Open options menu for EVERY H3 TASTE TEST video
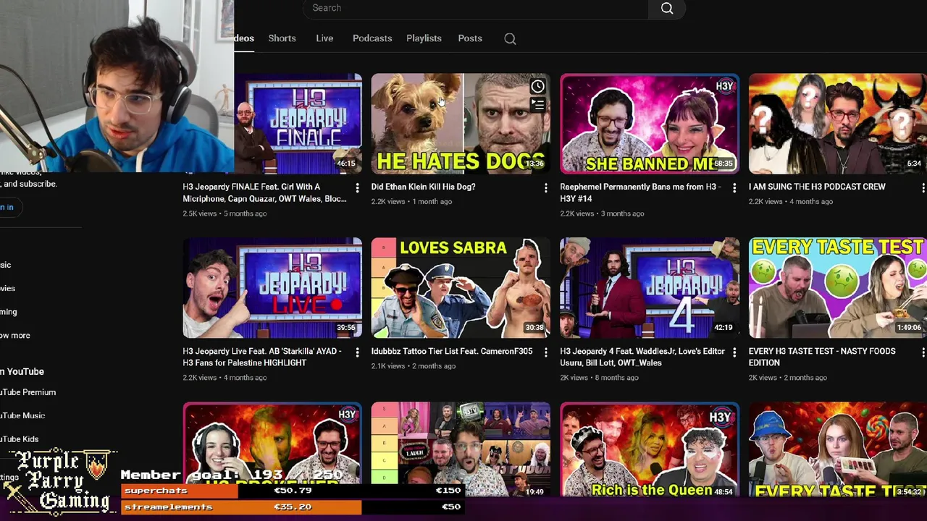Screen dimensions: 927x521 (x=923, y=352)
